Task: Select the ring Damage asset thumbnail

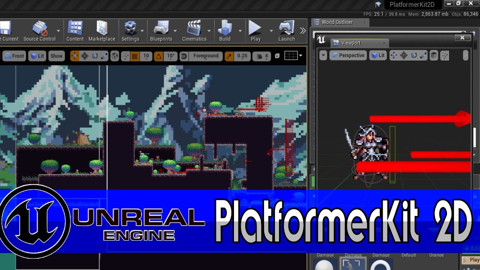Action: (x=381, y=264)
